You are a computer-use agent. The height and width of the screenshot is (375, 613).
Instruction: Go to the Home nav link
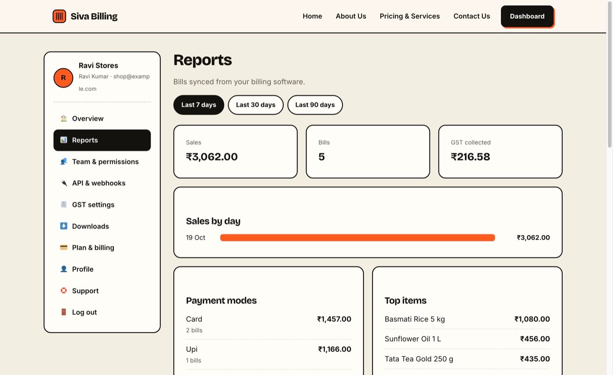312,16
